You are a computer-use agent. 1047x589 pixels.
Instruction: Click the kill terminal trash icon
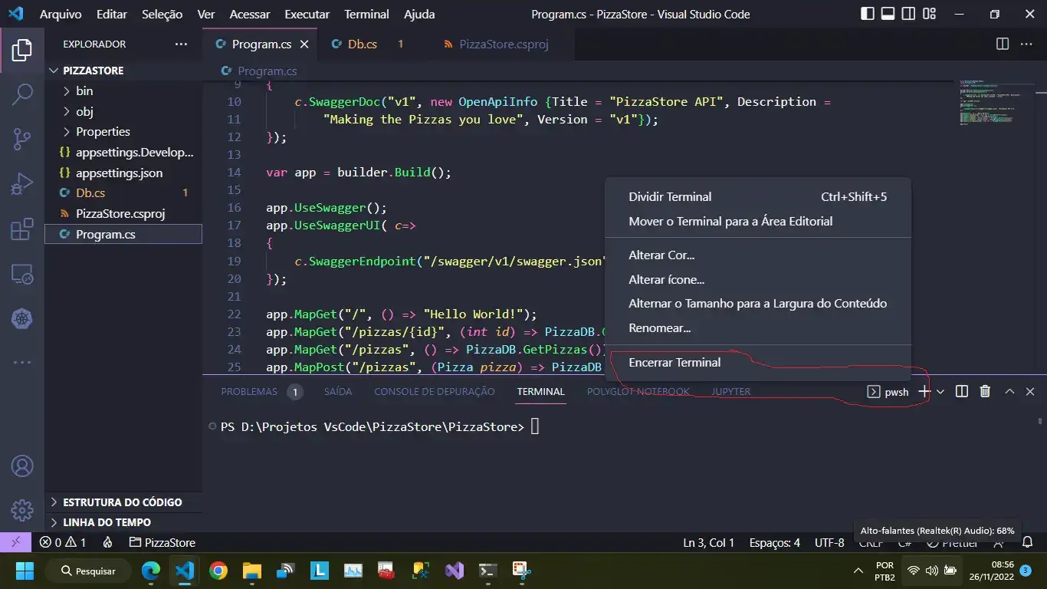click(x=986, y=391)
